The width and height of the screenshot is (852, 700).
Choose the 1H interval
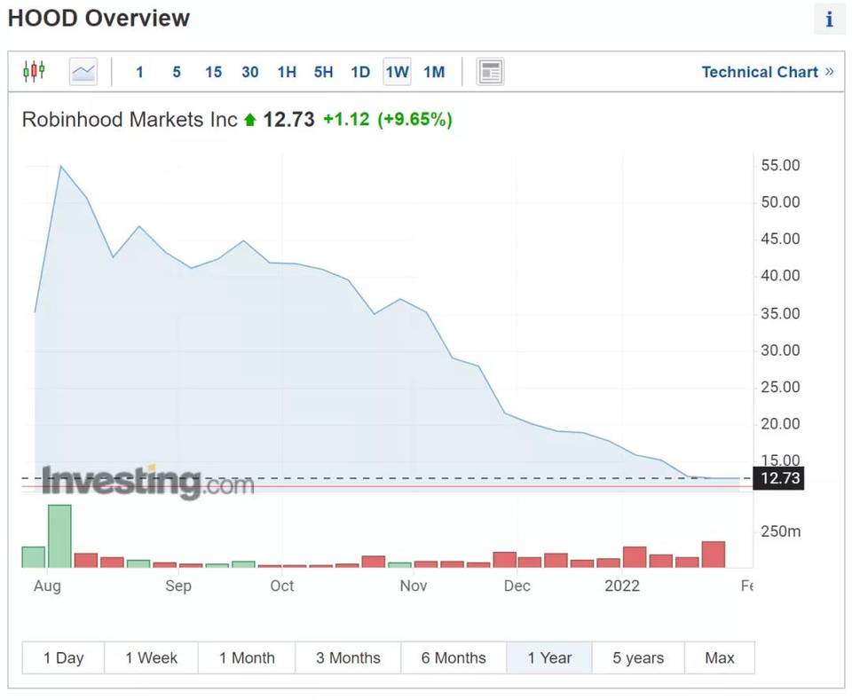(x=287, y=72)
